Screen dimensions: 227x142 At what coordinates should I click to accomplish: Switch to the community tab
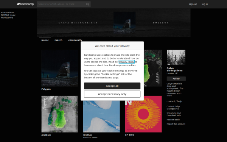point(75,40)
